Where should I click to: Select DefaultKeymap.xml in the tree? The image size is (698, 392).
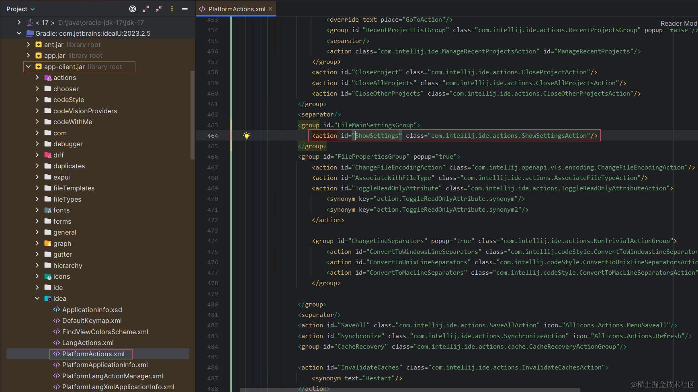(x=92, y=321)
